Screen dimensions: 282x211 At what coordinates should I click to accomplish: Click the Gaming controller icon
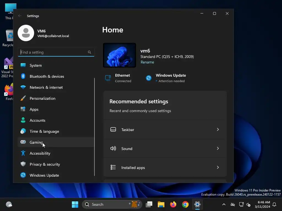point(23,142)
